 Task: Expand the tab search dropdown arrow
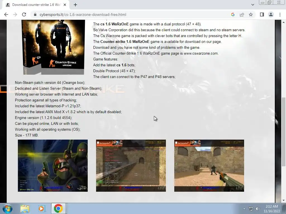tap(252, 5)
